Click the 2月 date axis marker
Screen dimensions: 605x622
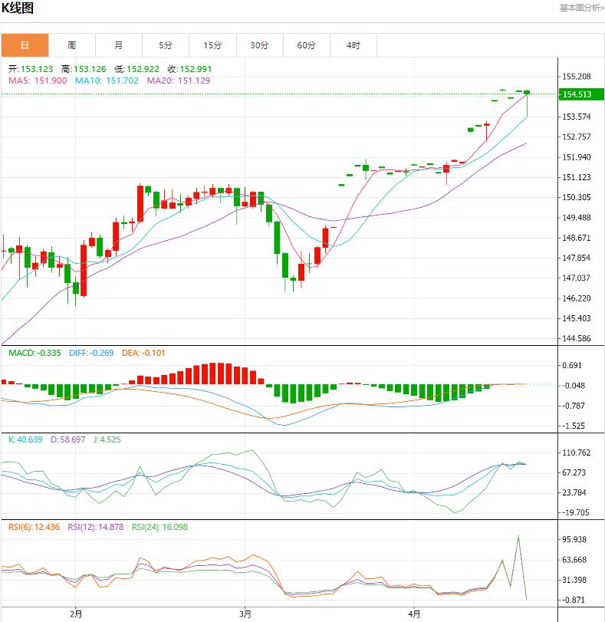pyautogui.click(x=75, y=614)
